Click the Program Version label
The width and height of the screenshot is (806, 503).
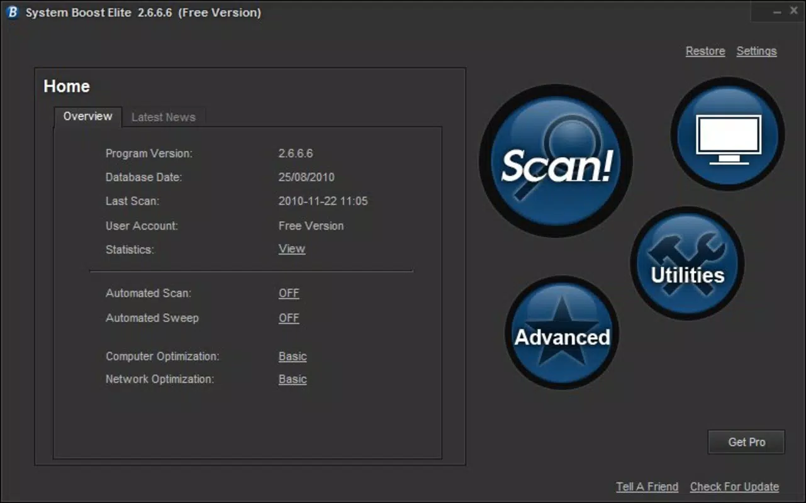[149, 153]
